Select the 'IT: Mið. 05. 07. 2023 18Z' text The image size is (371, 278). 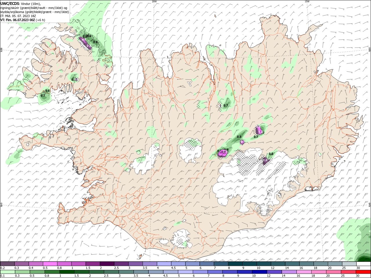(19, 16)
